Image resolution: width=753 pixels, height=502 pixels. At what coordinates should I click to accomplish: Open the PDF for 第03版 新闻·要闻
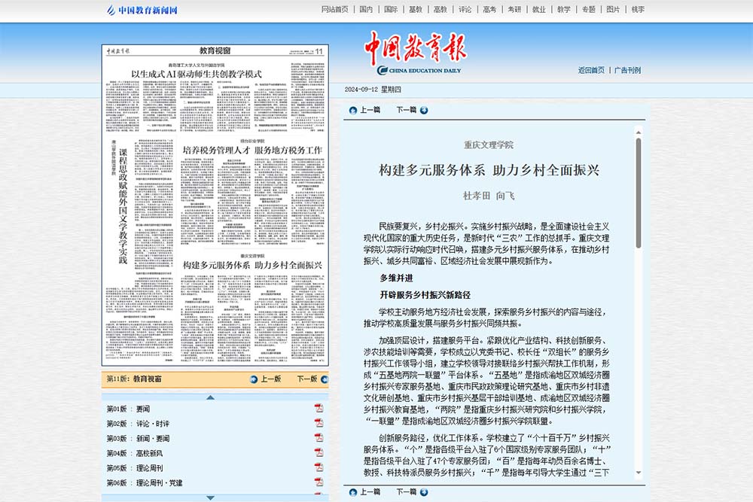pyautogui.click(x=319, y=438)
